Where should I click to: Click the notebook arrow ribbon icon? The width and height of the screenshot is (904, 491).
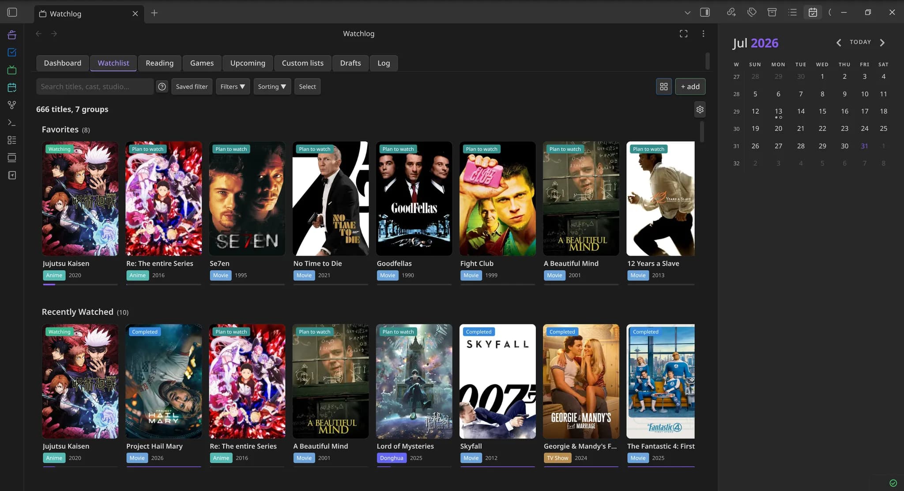point(12,175)
